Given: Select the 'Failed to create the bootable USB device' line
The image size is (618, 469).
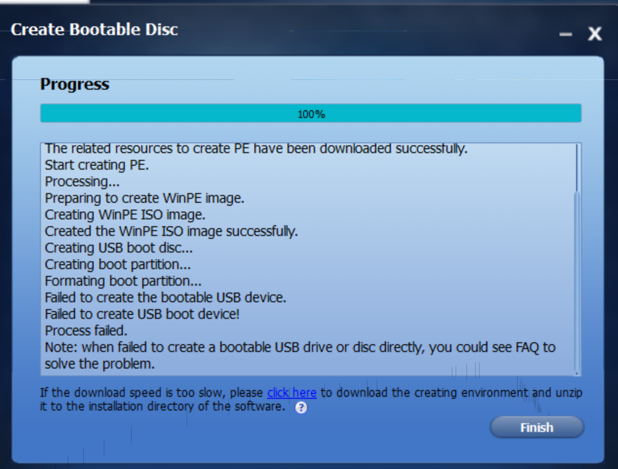Looking at the screenshot, I should click(165, 297).
